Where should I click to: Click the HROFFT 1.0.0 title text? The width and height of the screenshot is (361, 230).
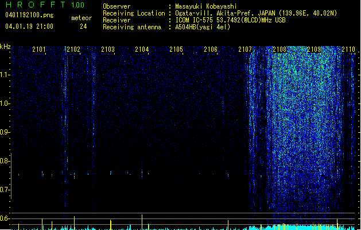pyautogui.click(x=45, y=5)
